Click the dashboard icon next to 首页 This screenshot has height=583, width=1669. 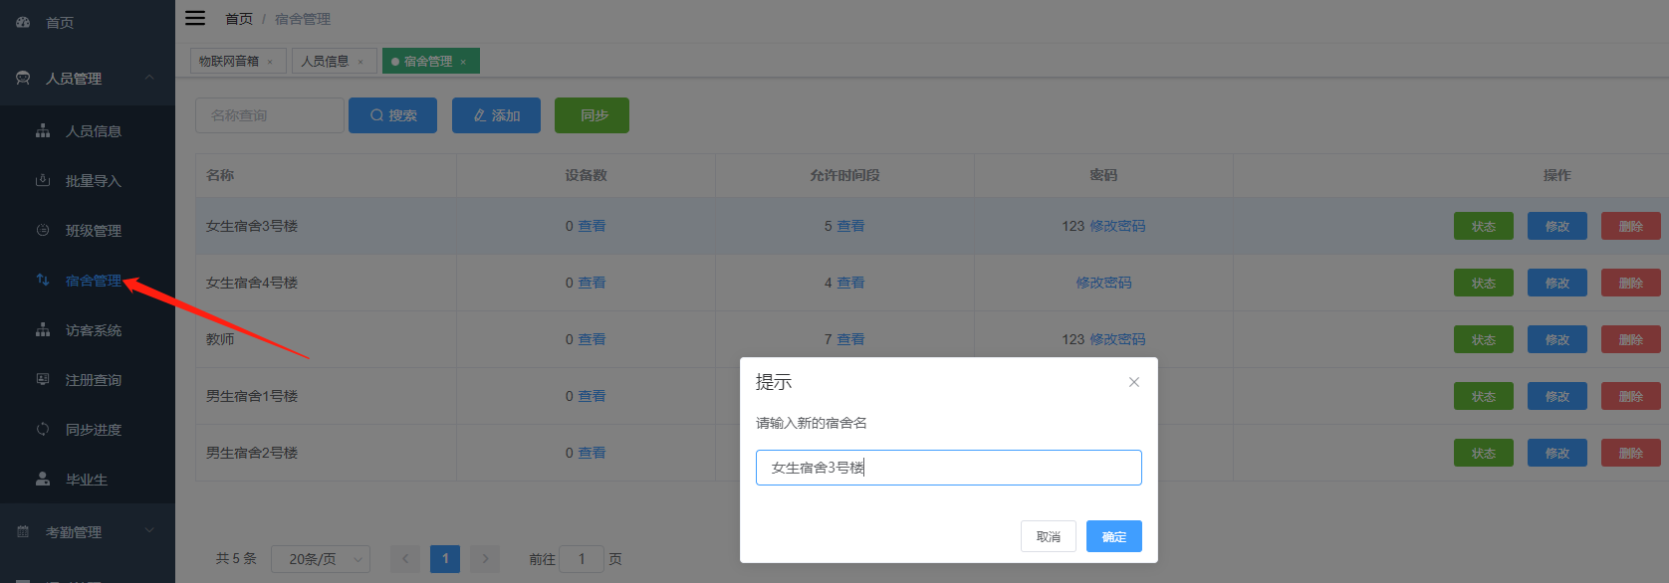[x=23, y=22]
